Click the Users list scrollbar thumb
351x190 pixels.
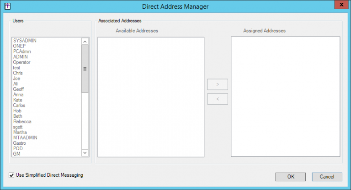pos(85,69)
